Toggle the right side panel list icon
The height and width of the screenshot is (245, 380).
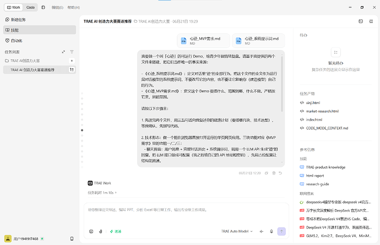pyautogui.click(x=371, y=21)
